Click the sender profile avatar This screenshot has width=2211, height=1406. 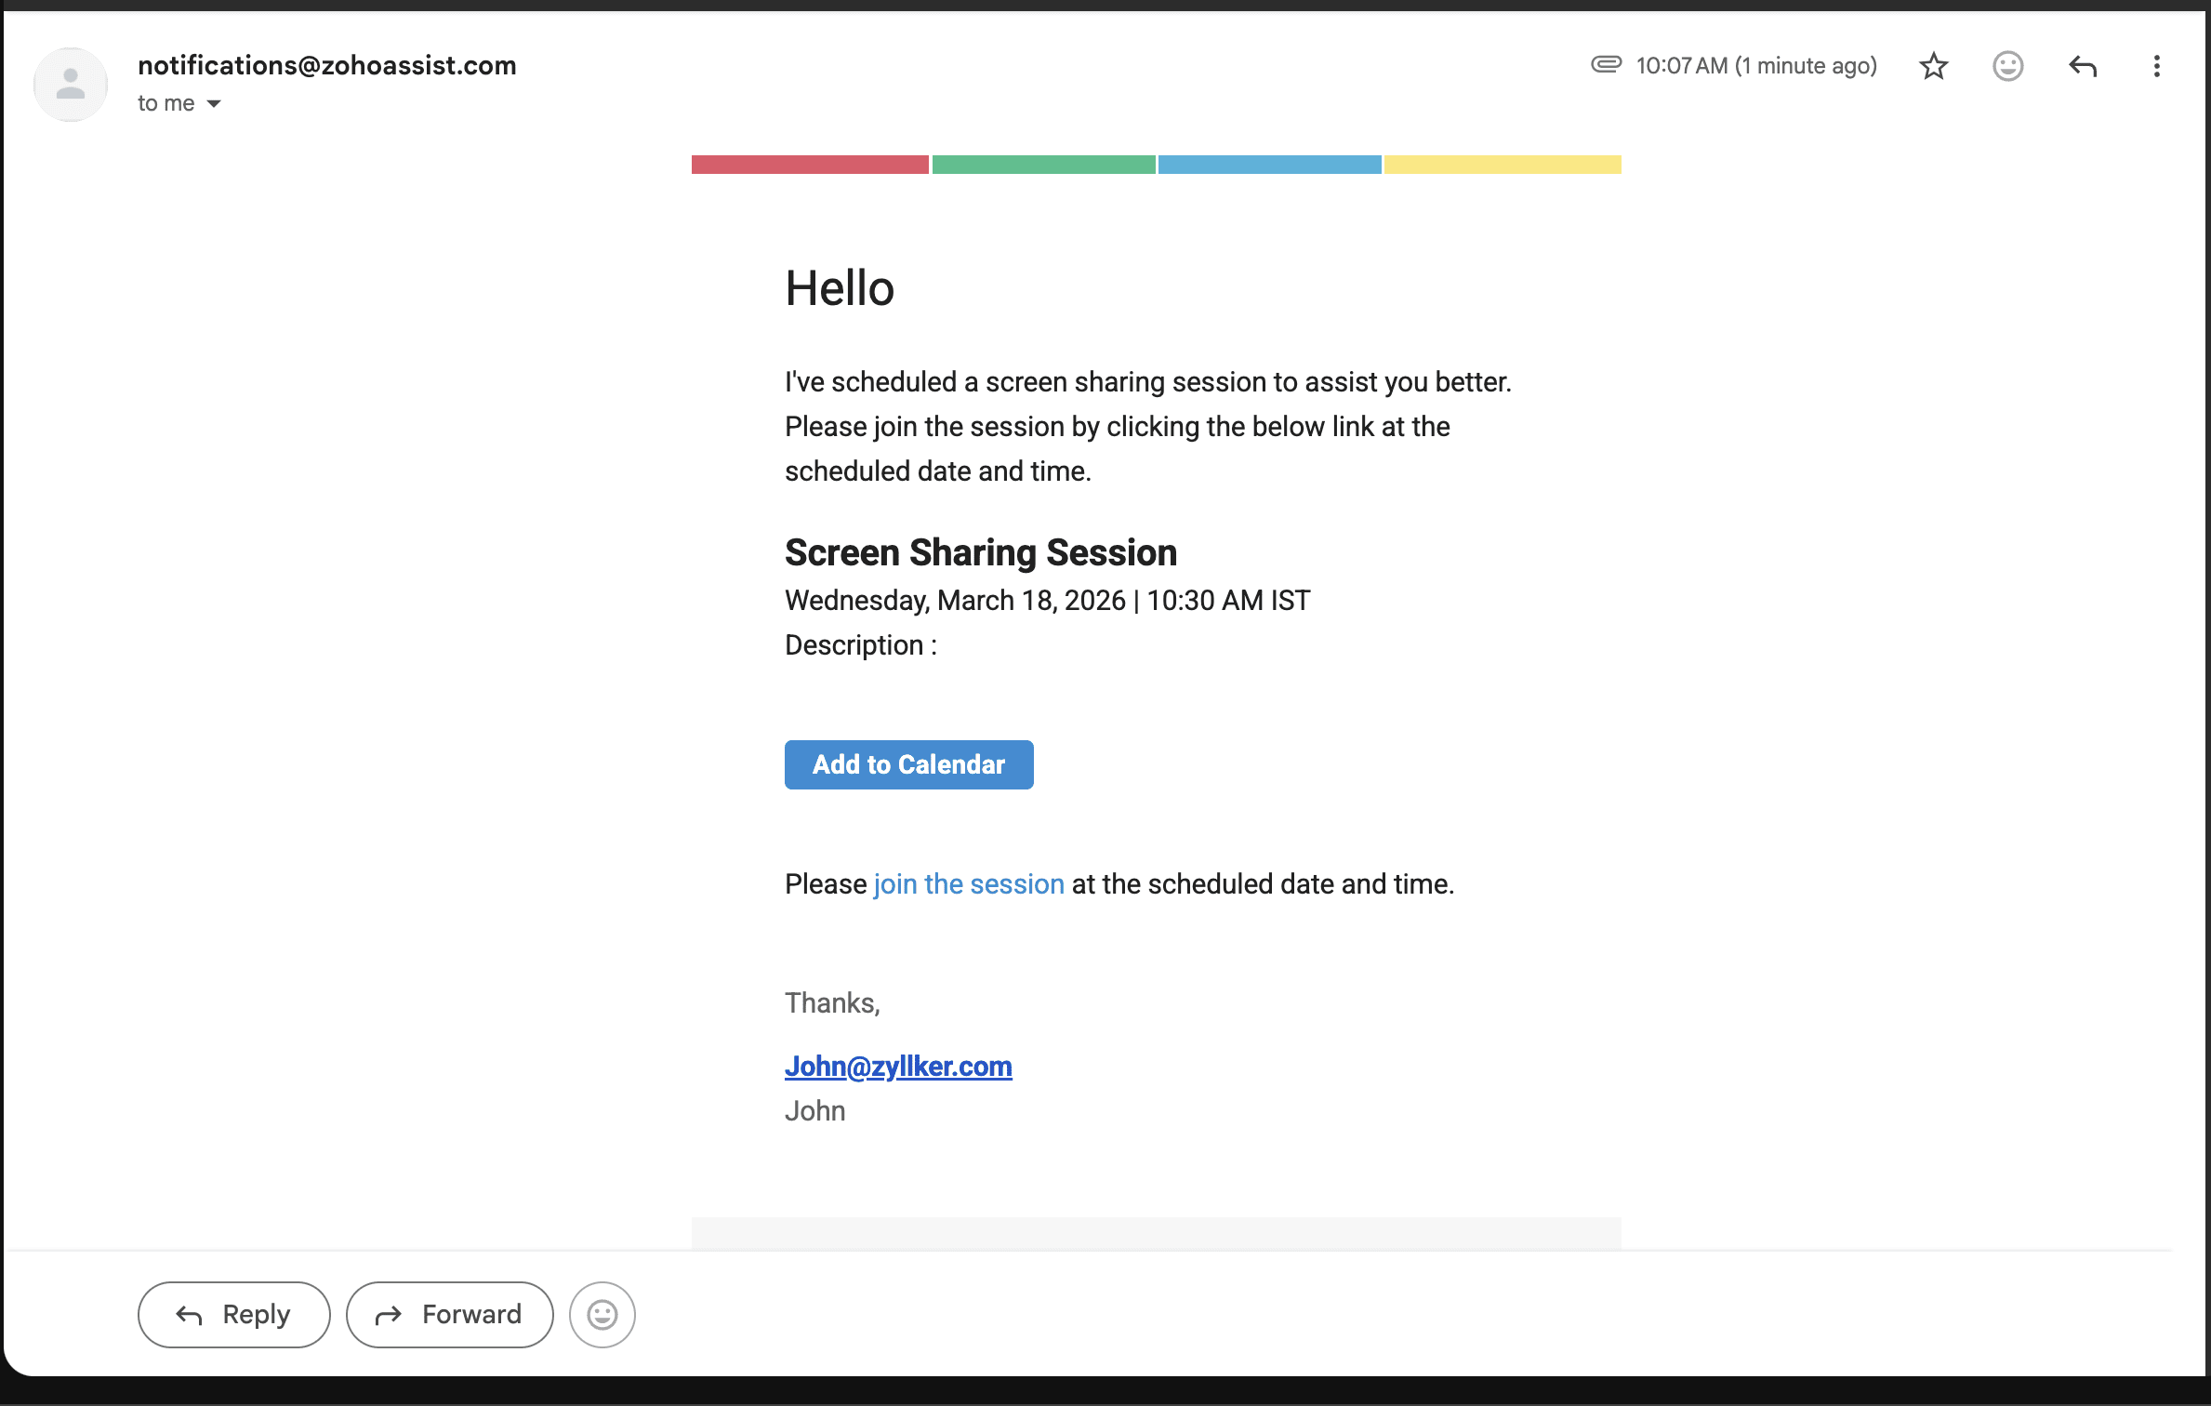coord(71,85)
